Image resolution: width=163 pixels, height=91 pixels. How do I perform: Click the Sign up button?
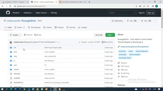pyautogui.click(x=151, y=13)
